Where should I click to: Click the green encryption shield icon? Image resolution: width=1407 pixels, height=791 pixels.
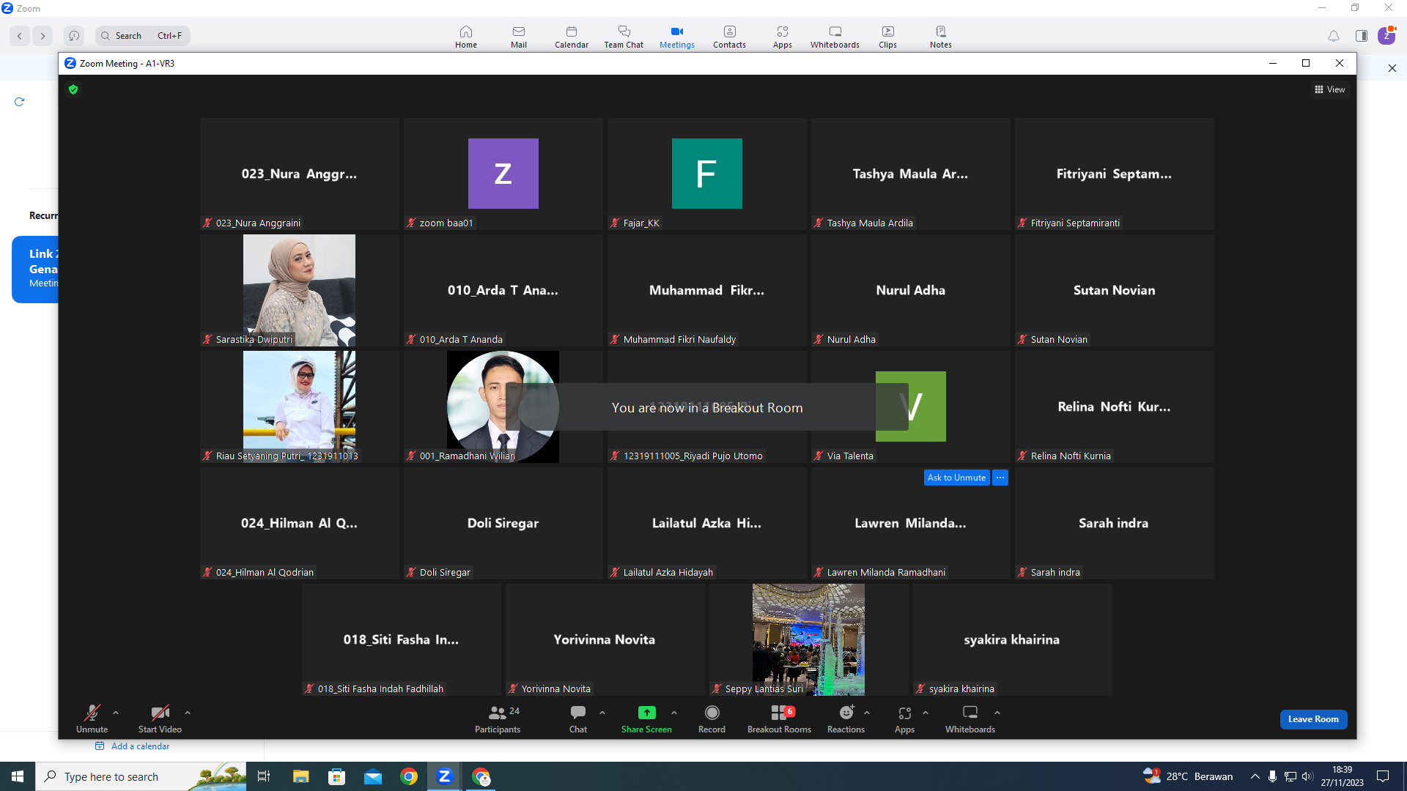[73, 89]
